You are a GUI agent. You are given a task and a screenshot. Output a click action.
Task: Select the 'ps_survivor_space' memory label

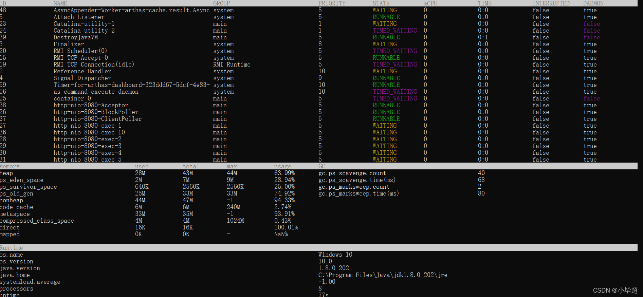tap(29, 187)
